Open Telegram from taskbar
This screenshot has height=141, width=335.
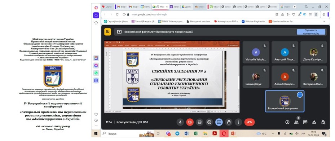[x=177, y=133]
